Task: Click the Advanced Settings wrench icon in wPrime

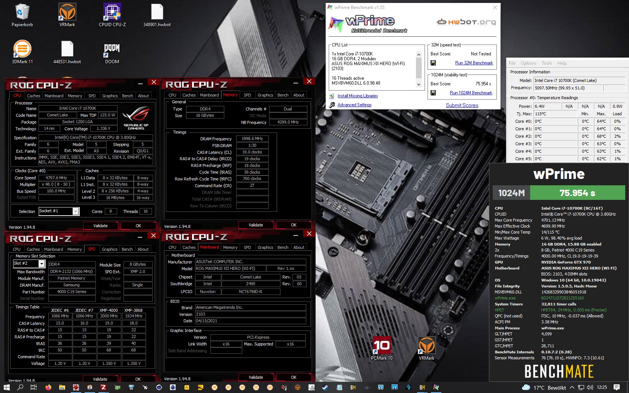Action: (x=332, y=105)
